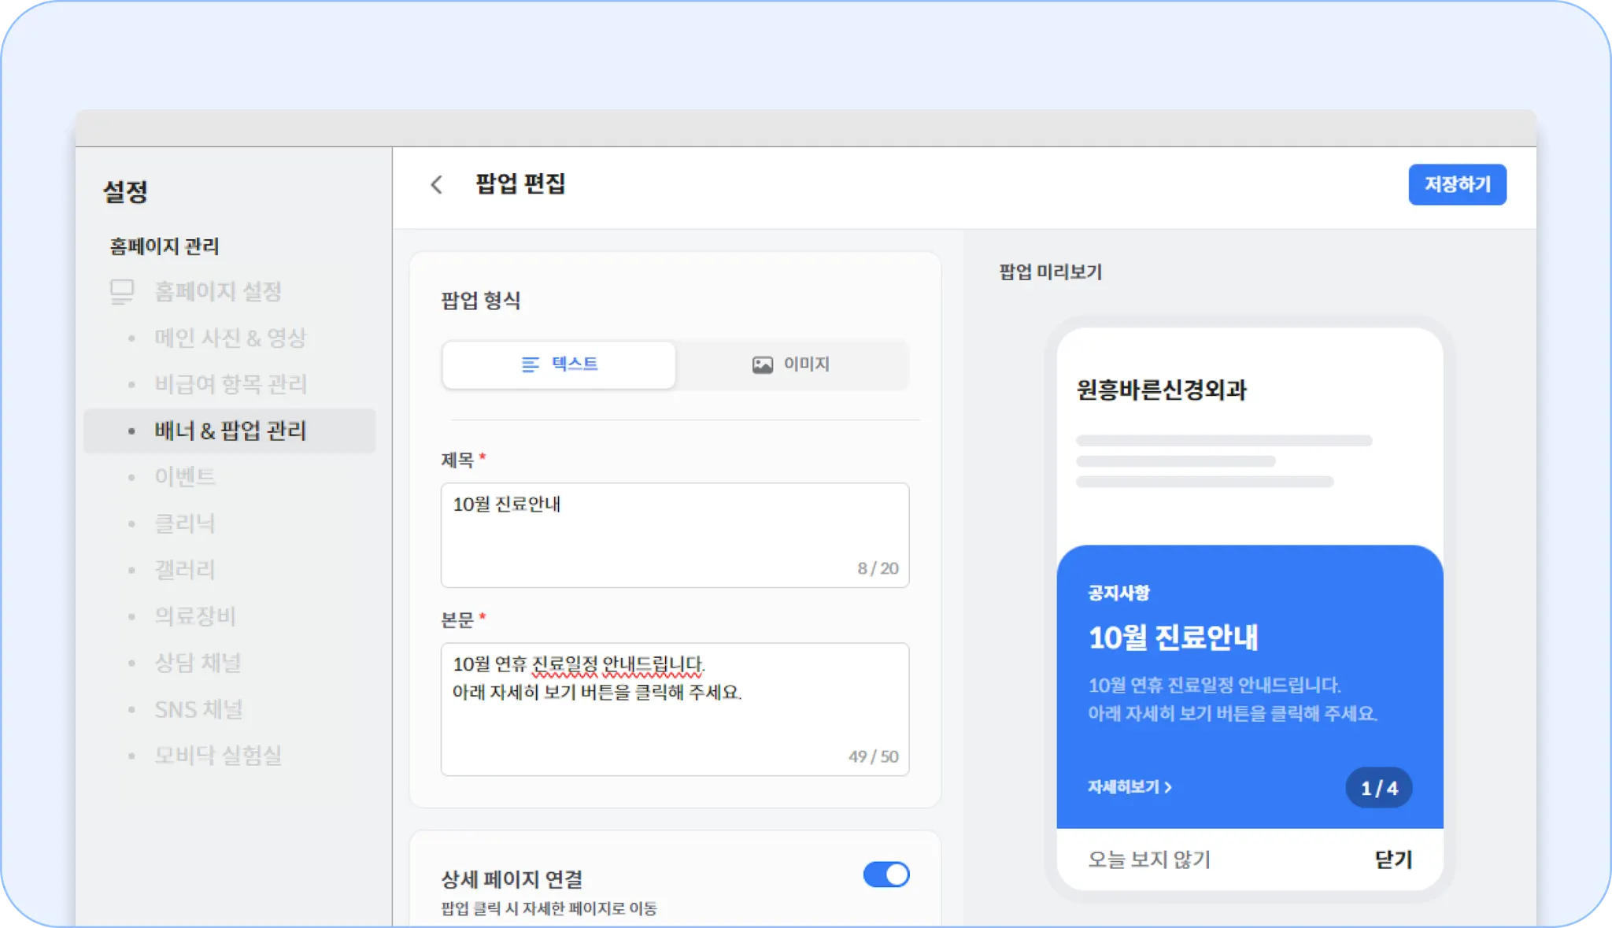This screenshot has width=1612, height=928.
Task: Click the text lines icon in 텍스트 tab
Action: coord(531,364)
